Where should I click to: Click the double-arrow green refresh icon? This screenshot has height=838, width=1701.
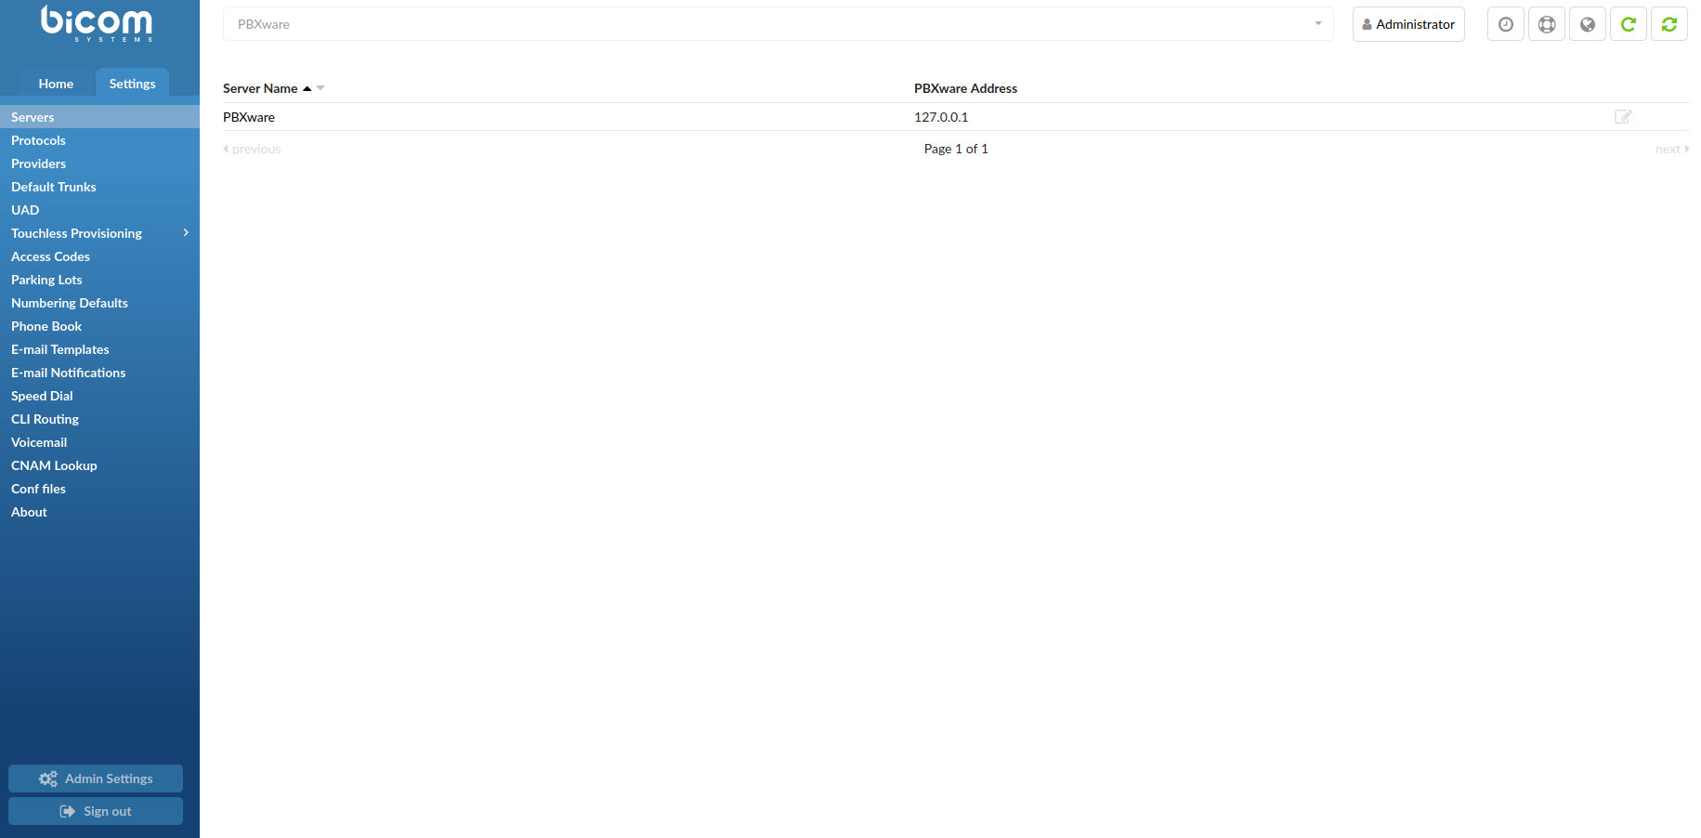(1669, 24)
